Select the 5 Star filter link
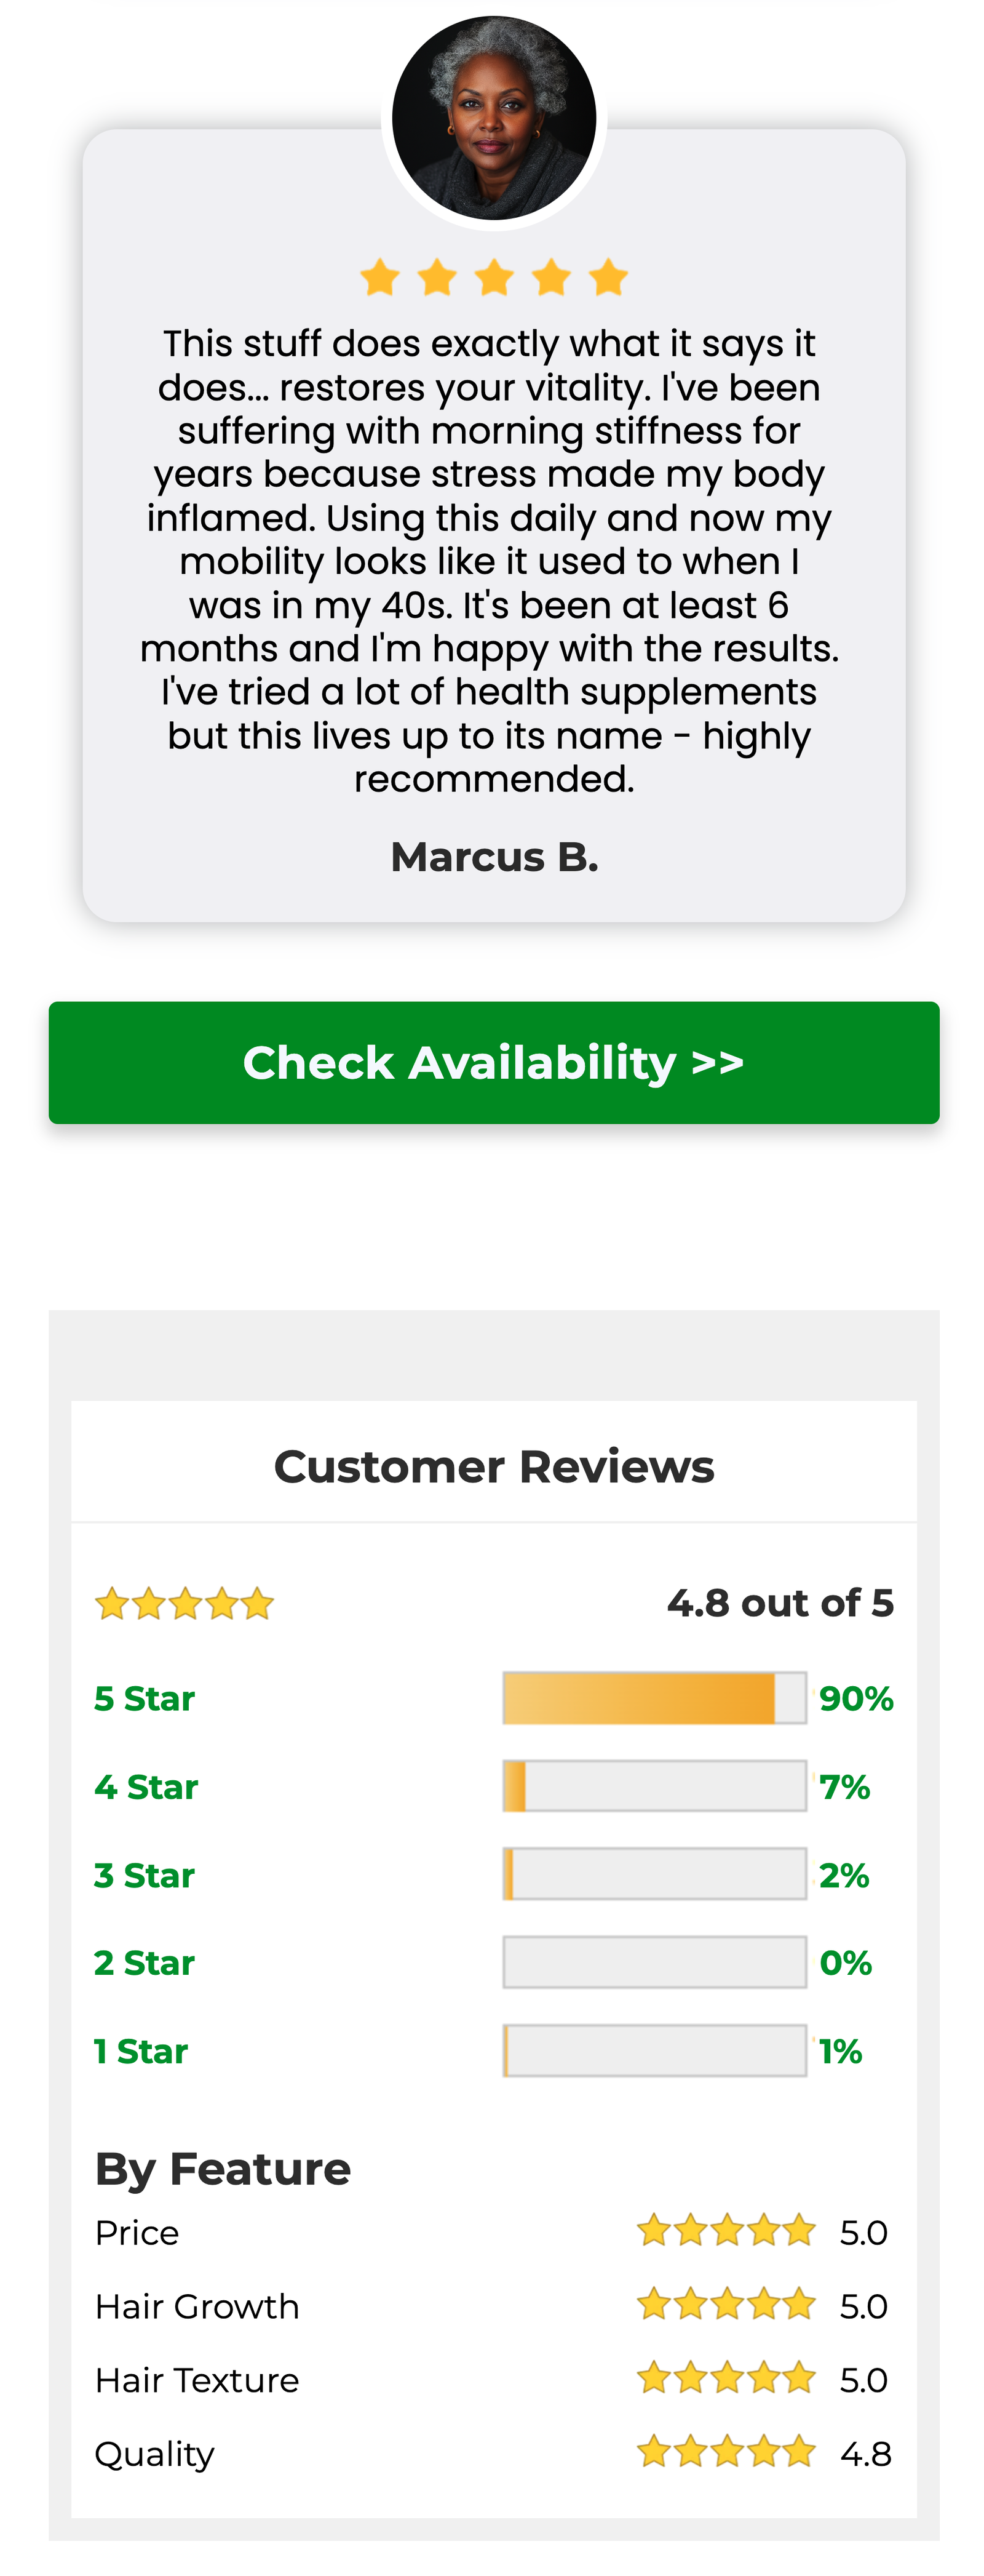Screen dimensions: 984x2576 pyautogui.click(x=144, y=1698)
